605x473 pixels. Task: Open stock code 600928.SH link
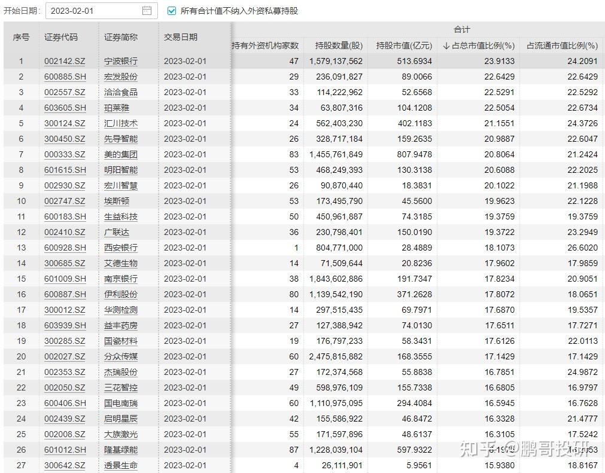[x=65, y=248]
